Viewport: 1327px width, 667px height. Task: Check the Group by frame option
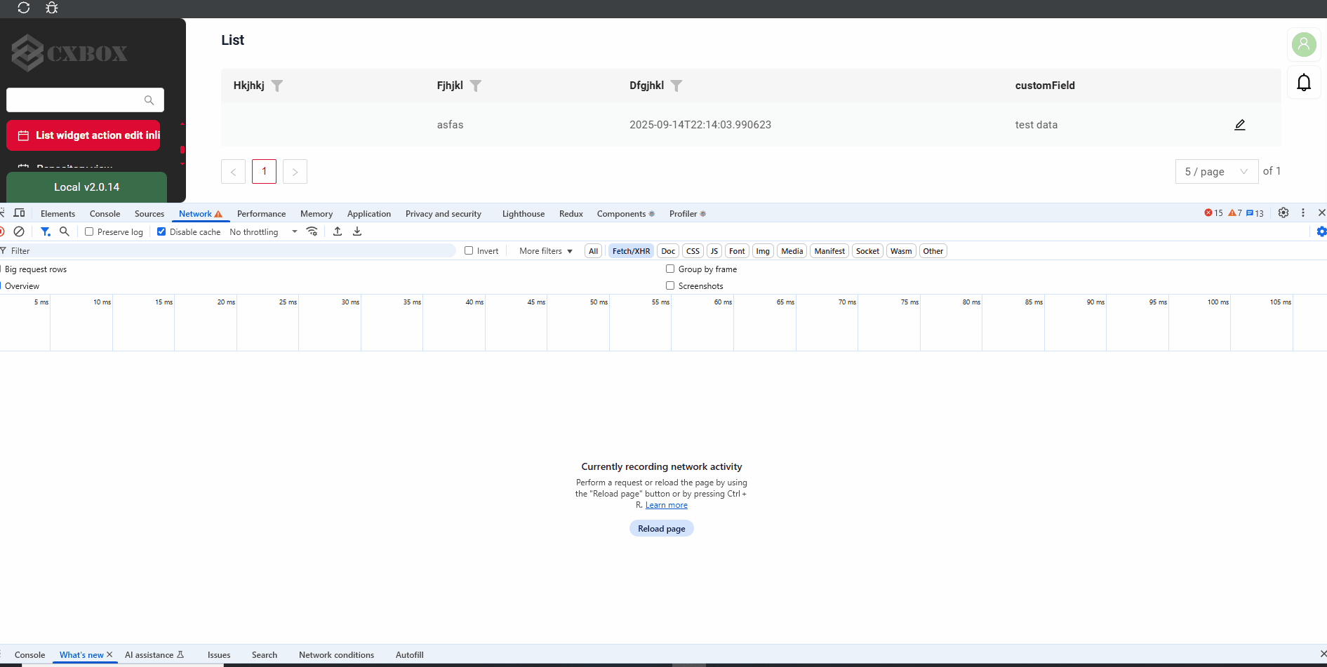point(670,269)
